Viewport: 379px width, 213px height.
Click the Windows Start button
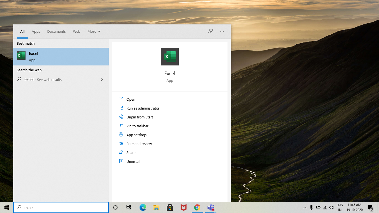pyautogui.click(x=7, y=207)
